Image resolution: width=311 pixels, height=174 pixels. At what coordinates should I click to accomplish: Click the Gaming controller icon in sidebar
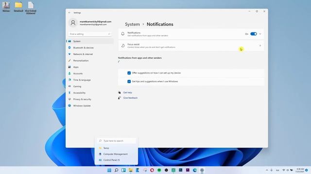69,86
